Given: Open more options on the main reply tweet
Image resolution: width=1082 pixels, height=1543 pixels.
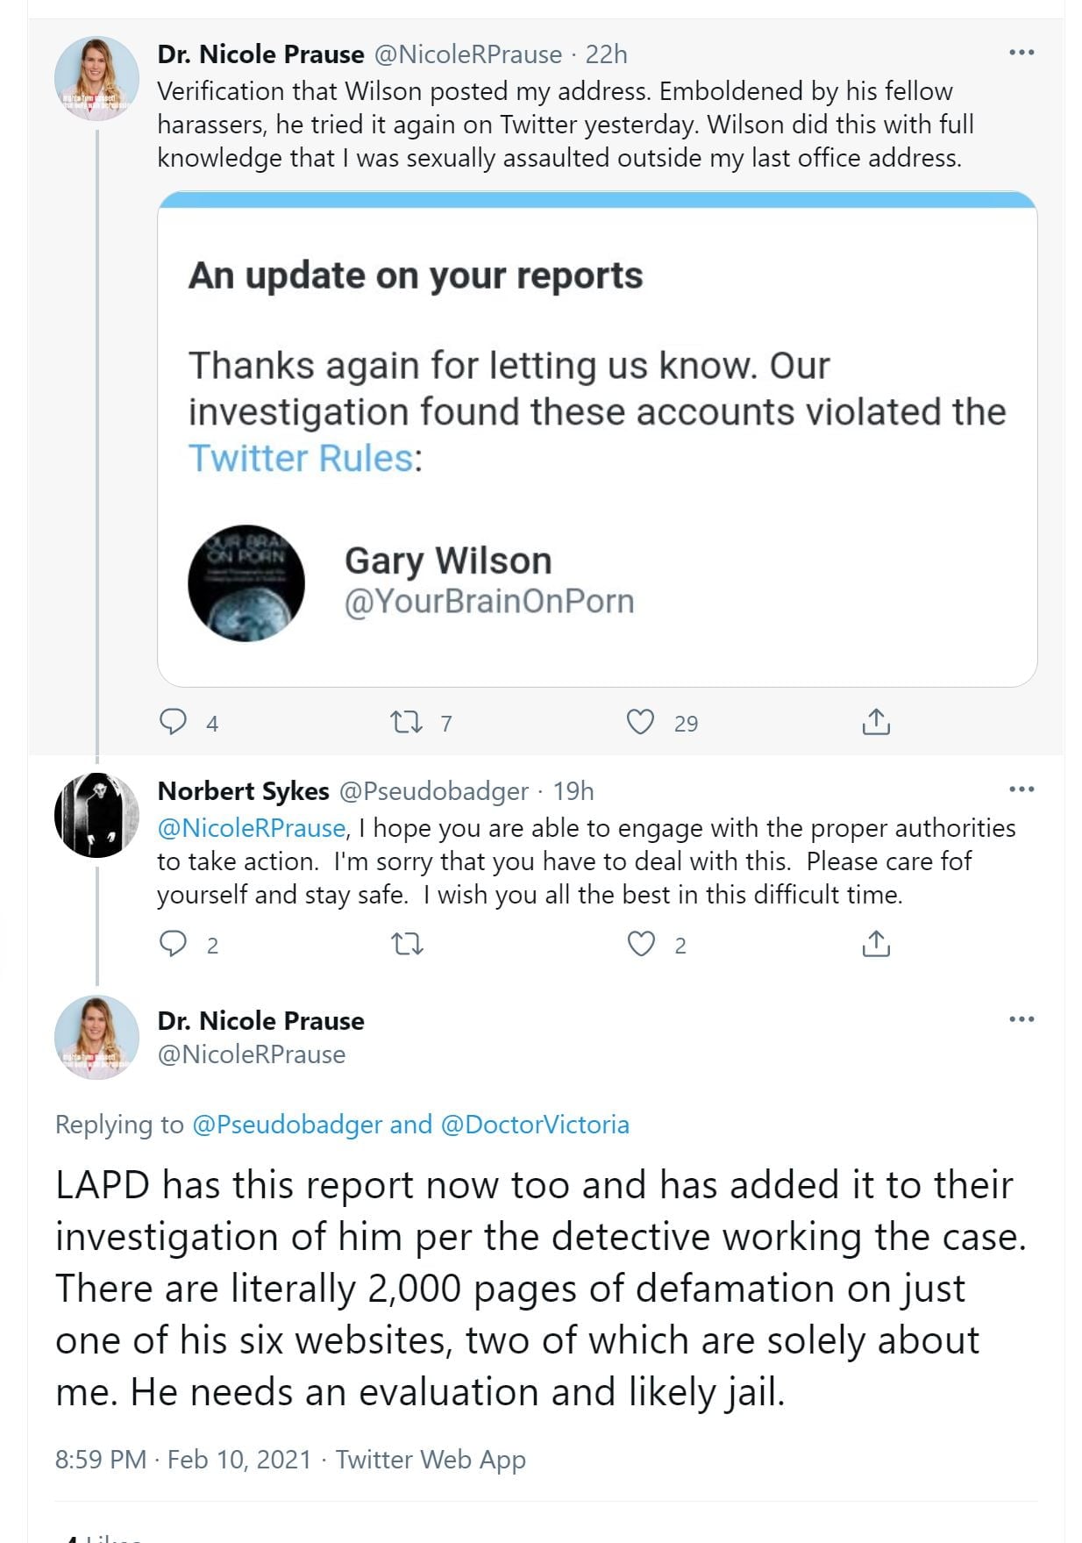Looking at the screenshot, I should tap(1021, 1019).
